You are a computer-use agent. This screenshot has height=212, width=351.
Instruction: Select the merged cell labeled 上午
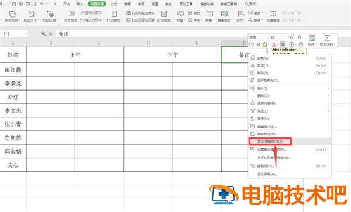pos(75,55)
